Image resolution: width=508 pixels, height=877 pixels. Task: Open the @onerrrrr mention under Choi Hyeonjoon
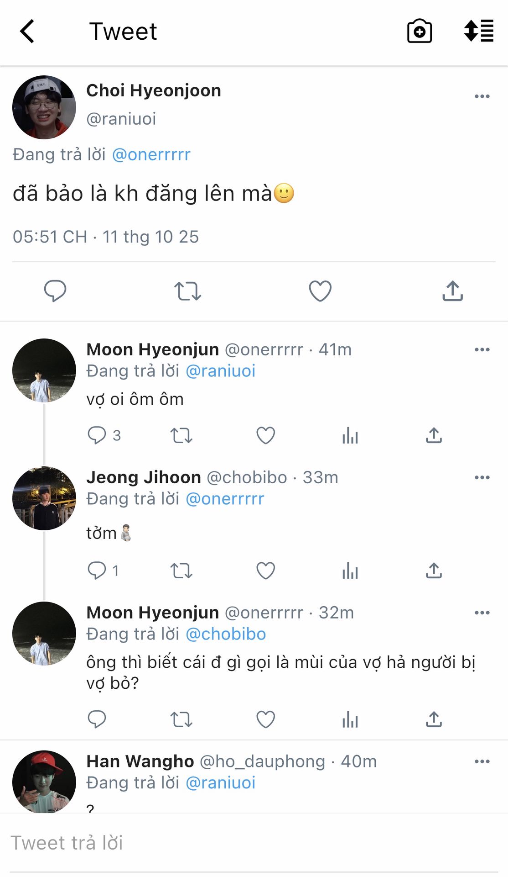click(151, 155)
